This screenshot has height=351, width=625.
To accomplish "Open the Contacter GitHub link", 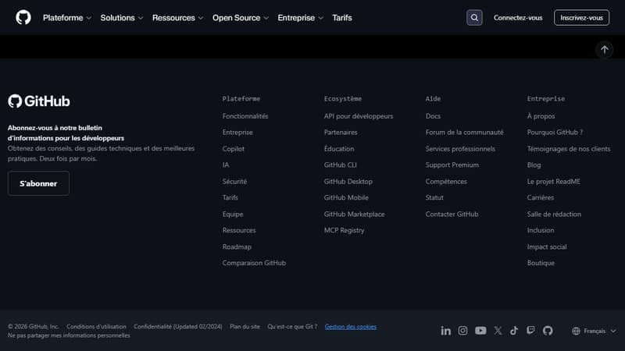I will point(452,214).
